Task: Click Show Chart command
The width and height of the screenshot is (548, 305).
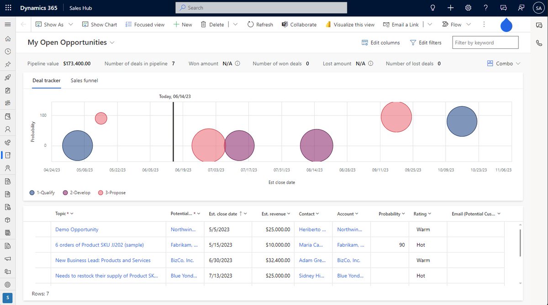Action: [100, 25]
